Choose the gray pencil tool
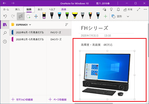Viewport: 149px width, 104px height. pos(83,16)
